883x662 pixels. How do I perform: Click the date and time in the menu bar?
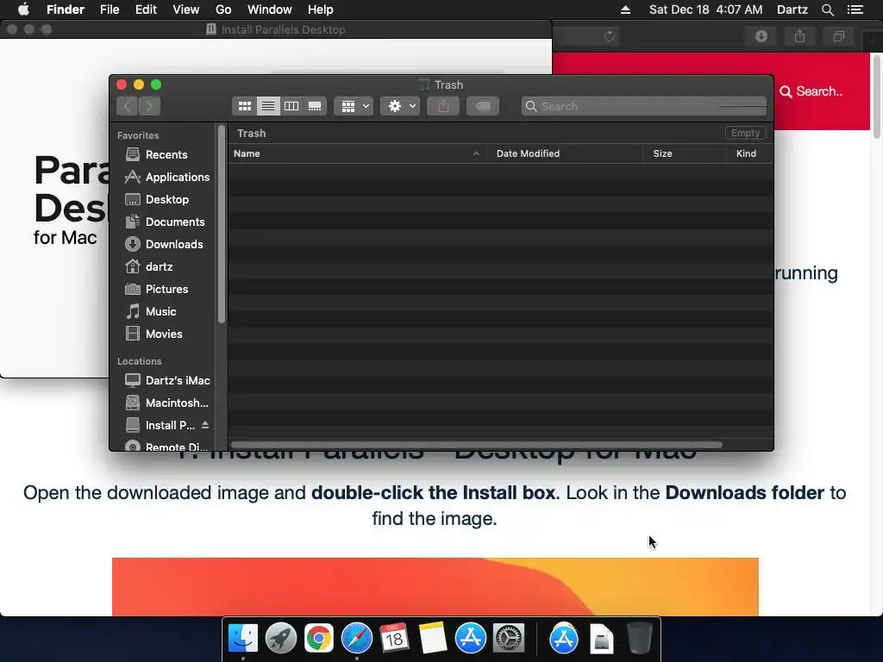(705, 9)
